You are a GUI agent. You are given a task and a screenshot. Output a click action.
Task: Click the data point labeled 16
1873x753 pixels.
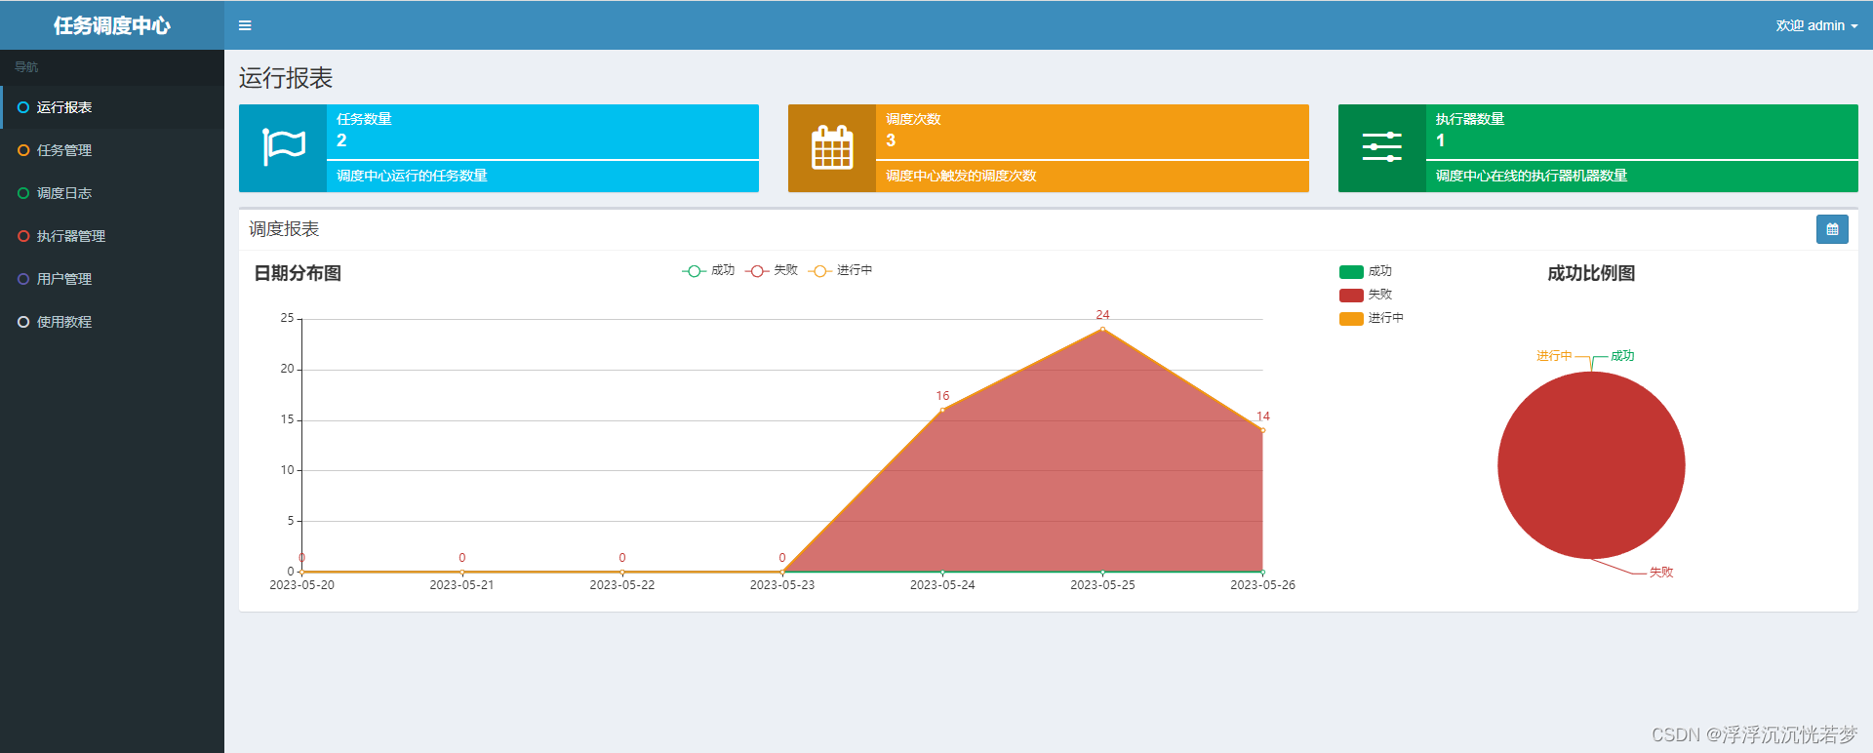point(942,411)
